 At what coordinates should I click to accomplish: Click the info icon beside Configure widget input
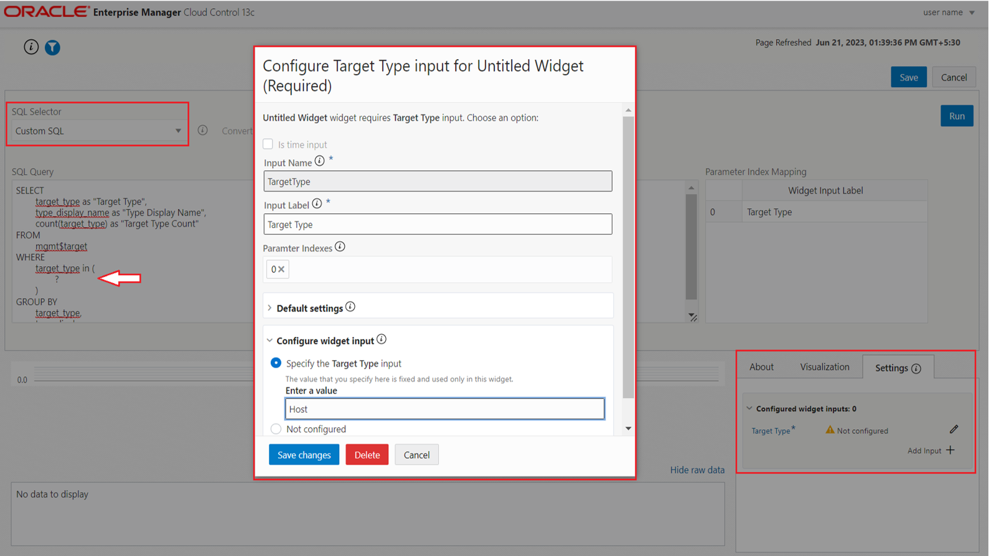click(382, 339)
